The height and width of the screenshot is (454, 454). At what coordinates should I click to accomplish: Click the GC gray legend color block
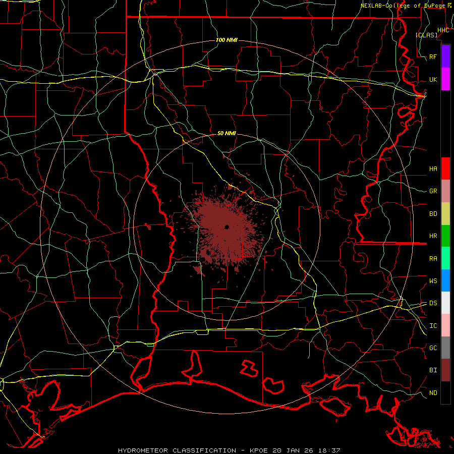[445, 348]
